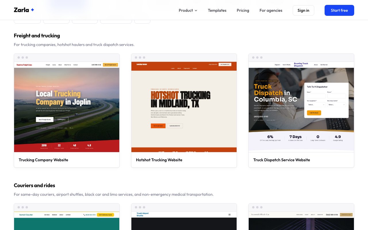The width and height of the screenshot is (368, 230).
Task: Expand the Product dropdown menu
Action: pos(188,10)
